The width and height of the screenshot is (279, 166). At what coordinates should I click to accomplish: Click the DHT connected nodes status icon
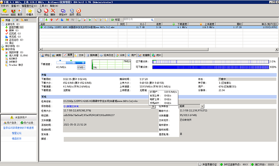[221, 164]
